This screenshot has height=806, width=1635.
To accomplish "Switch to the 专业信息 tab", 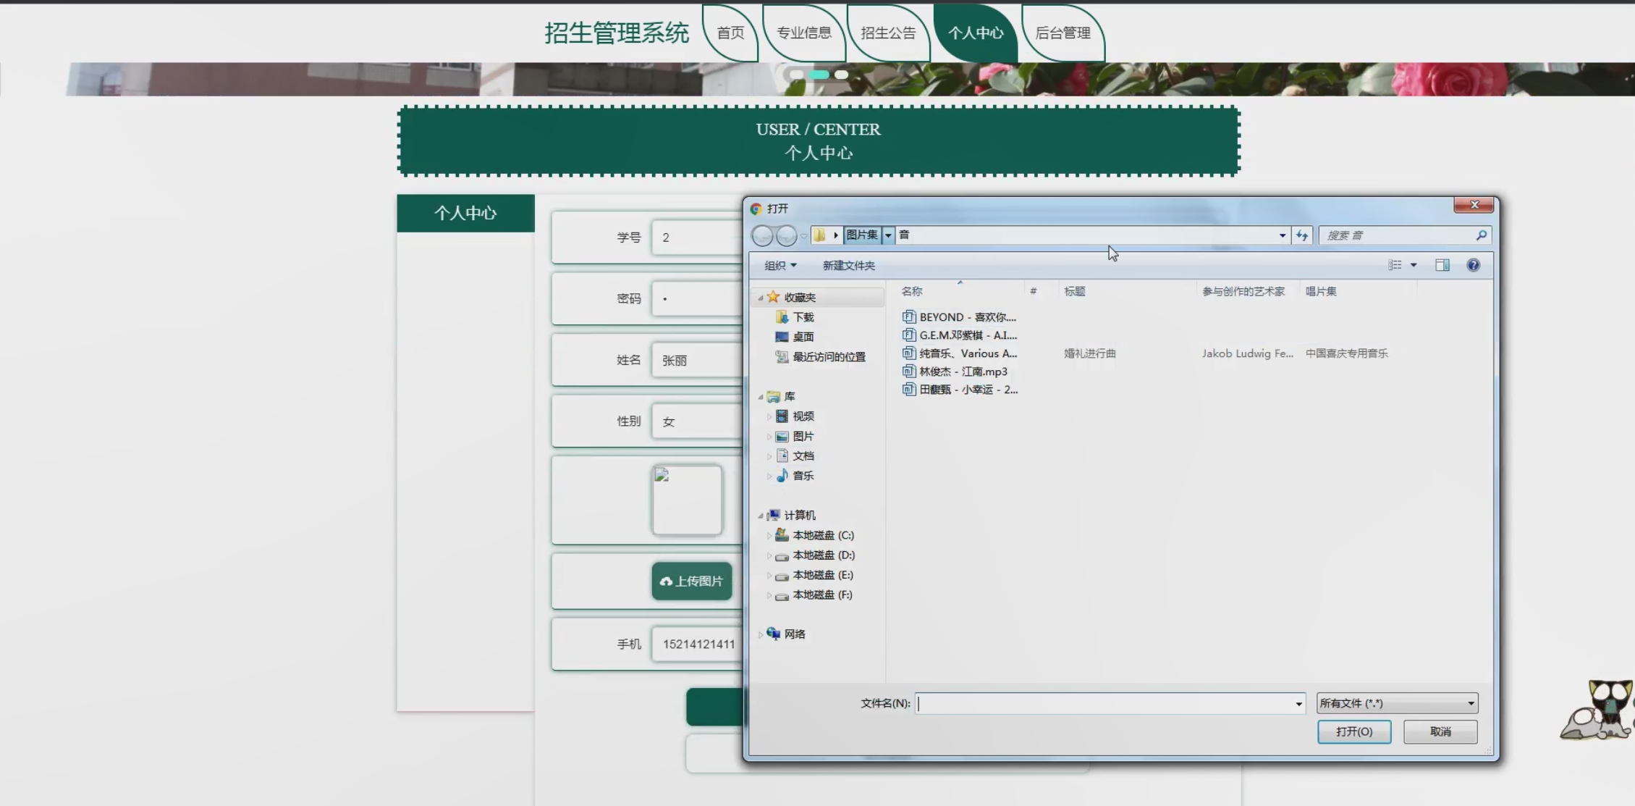I will click(803, 33).
